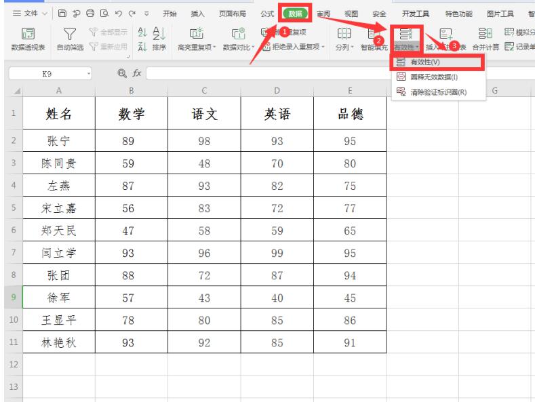Switch to the 公式 tab
Screen dimensions: 535x402
pos(267,14)
